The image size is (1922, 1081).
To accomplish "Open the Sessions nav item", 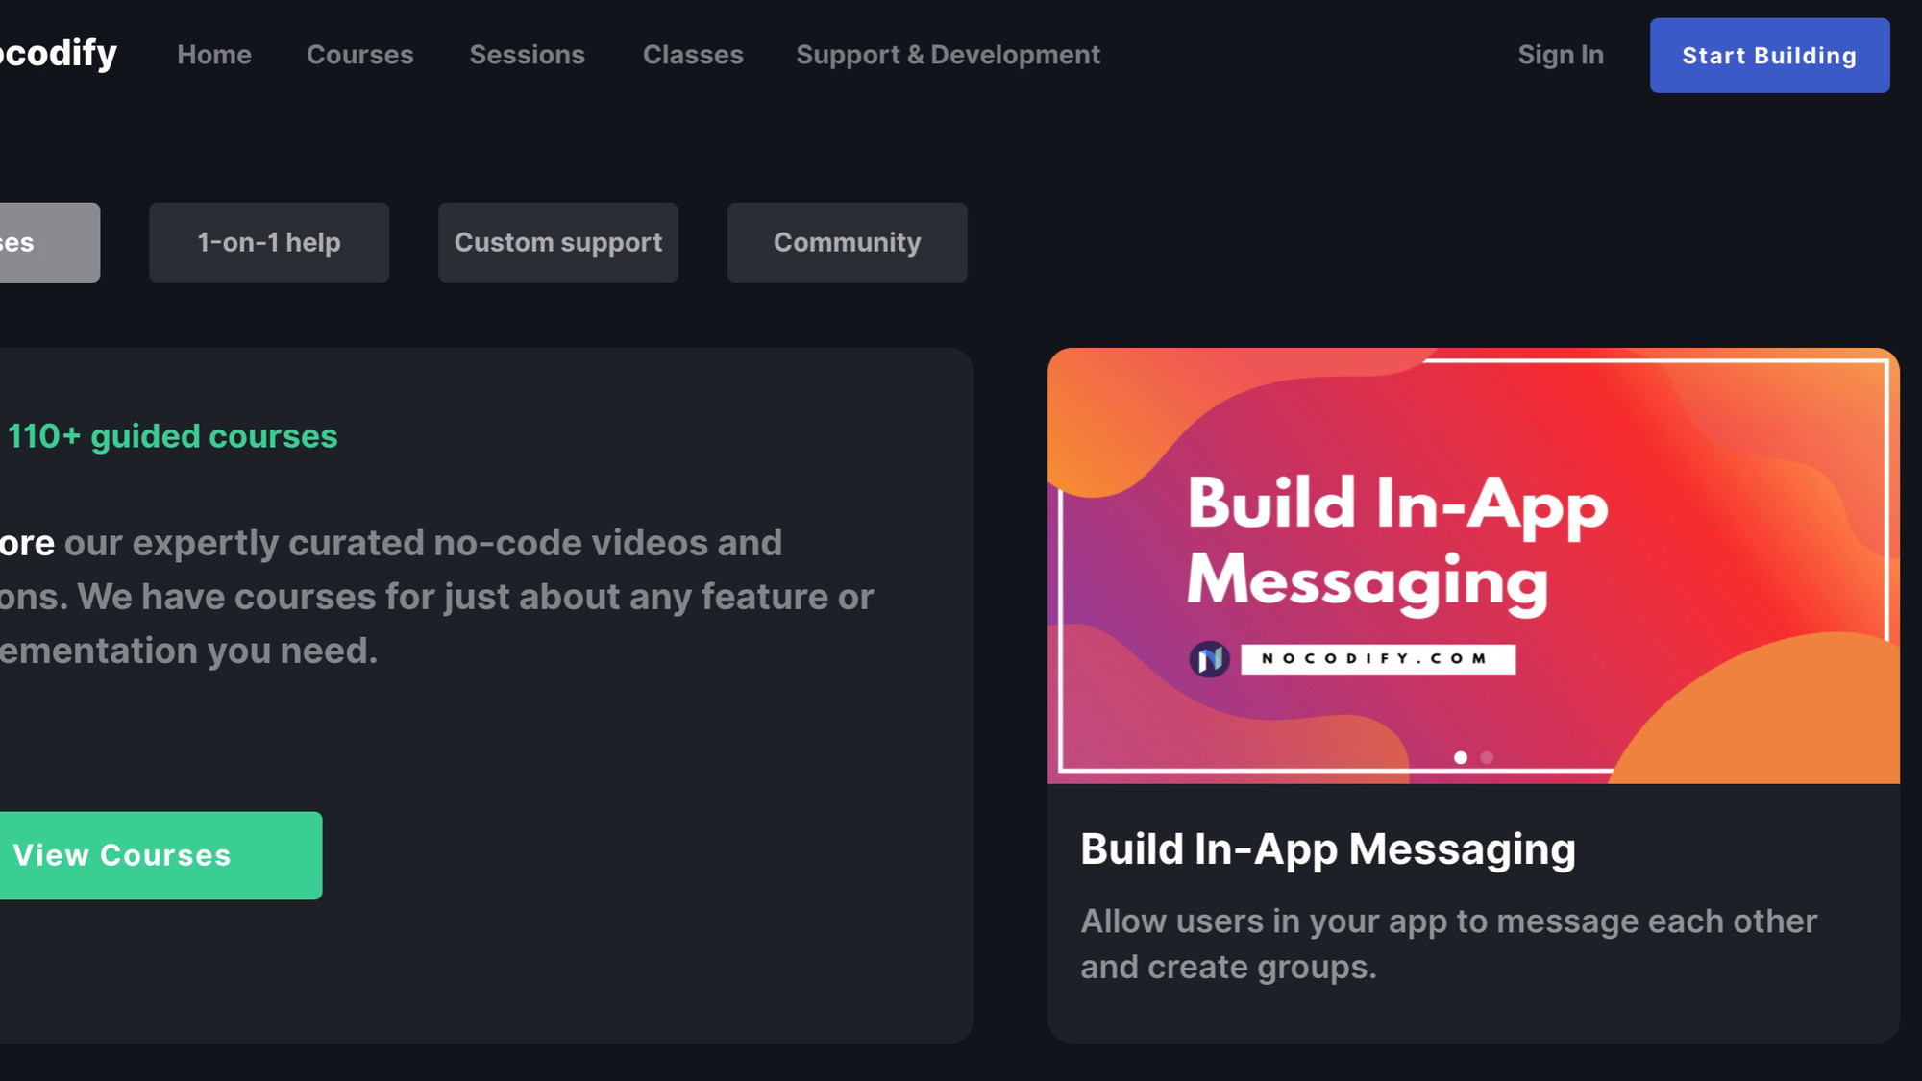I will pyautogui.click(x=528, y=55).
